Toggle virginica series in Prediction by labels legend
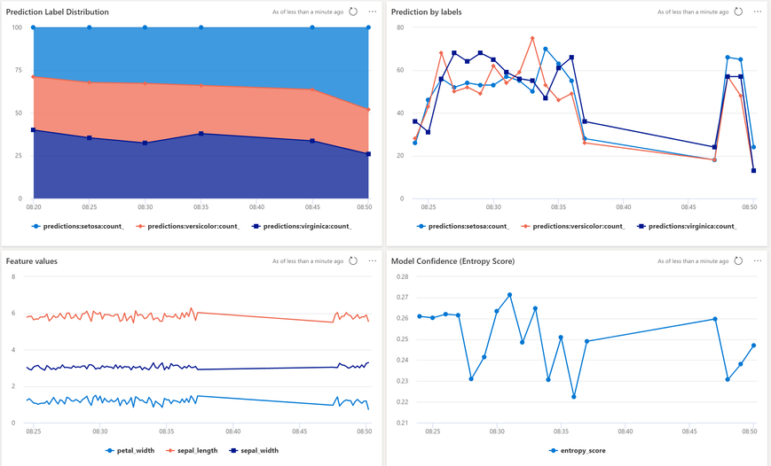Screen dimensions: 771x466 point(687,227)
